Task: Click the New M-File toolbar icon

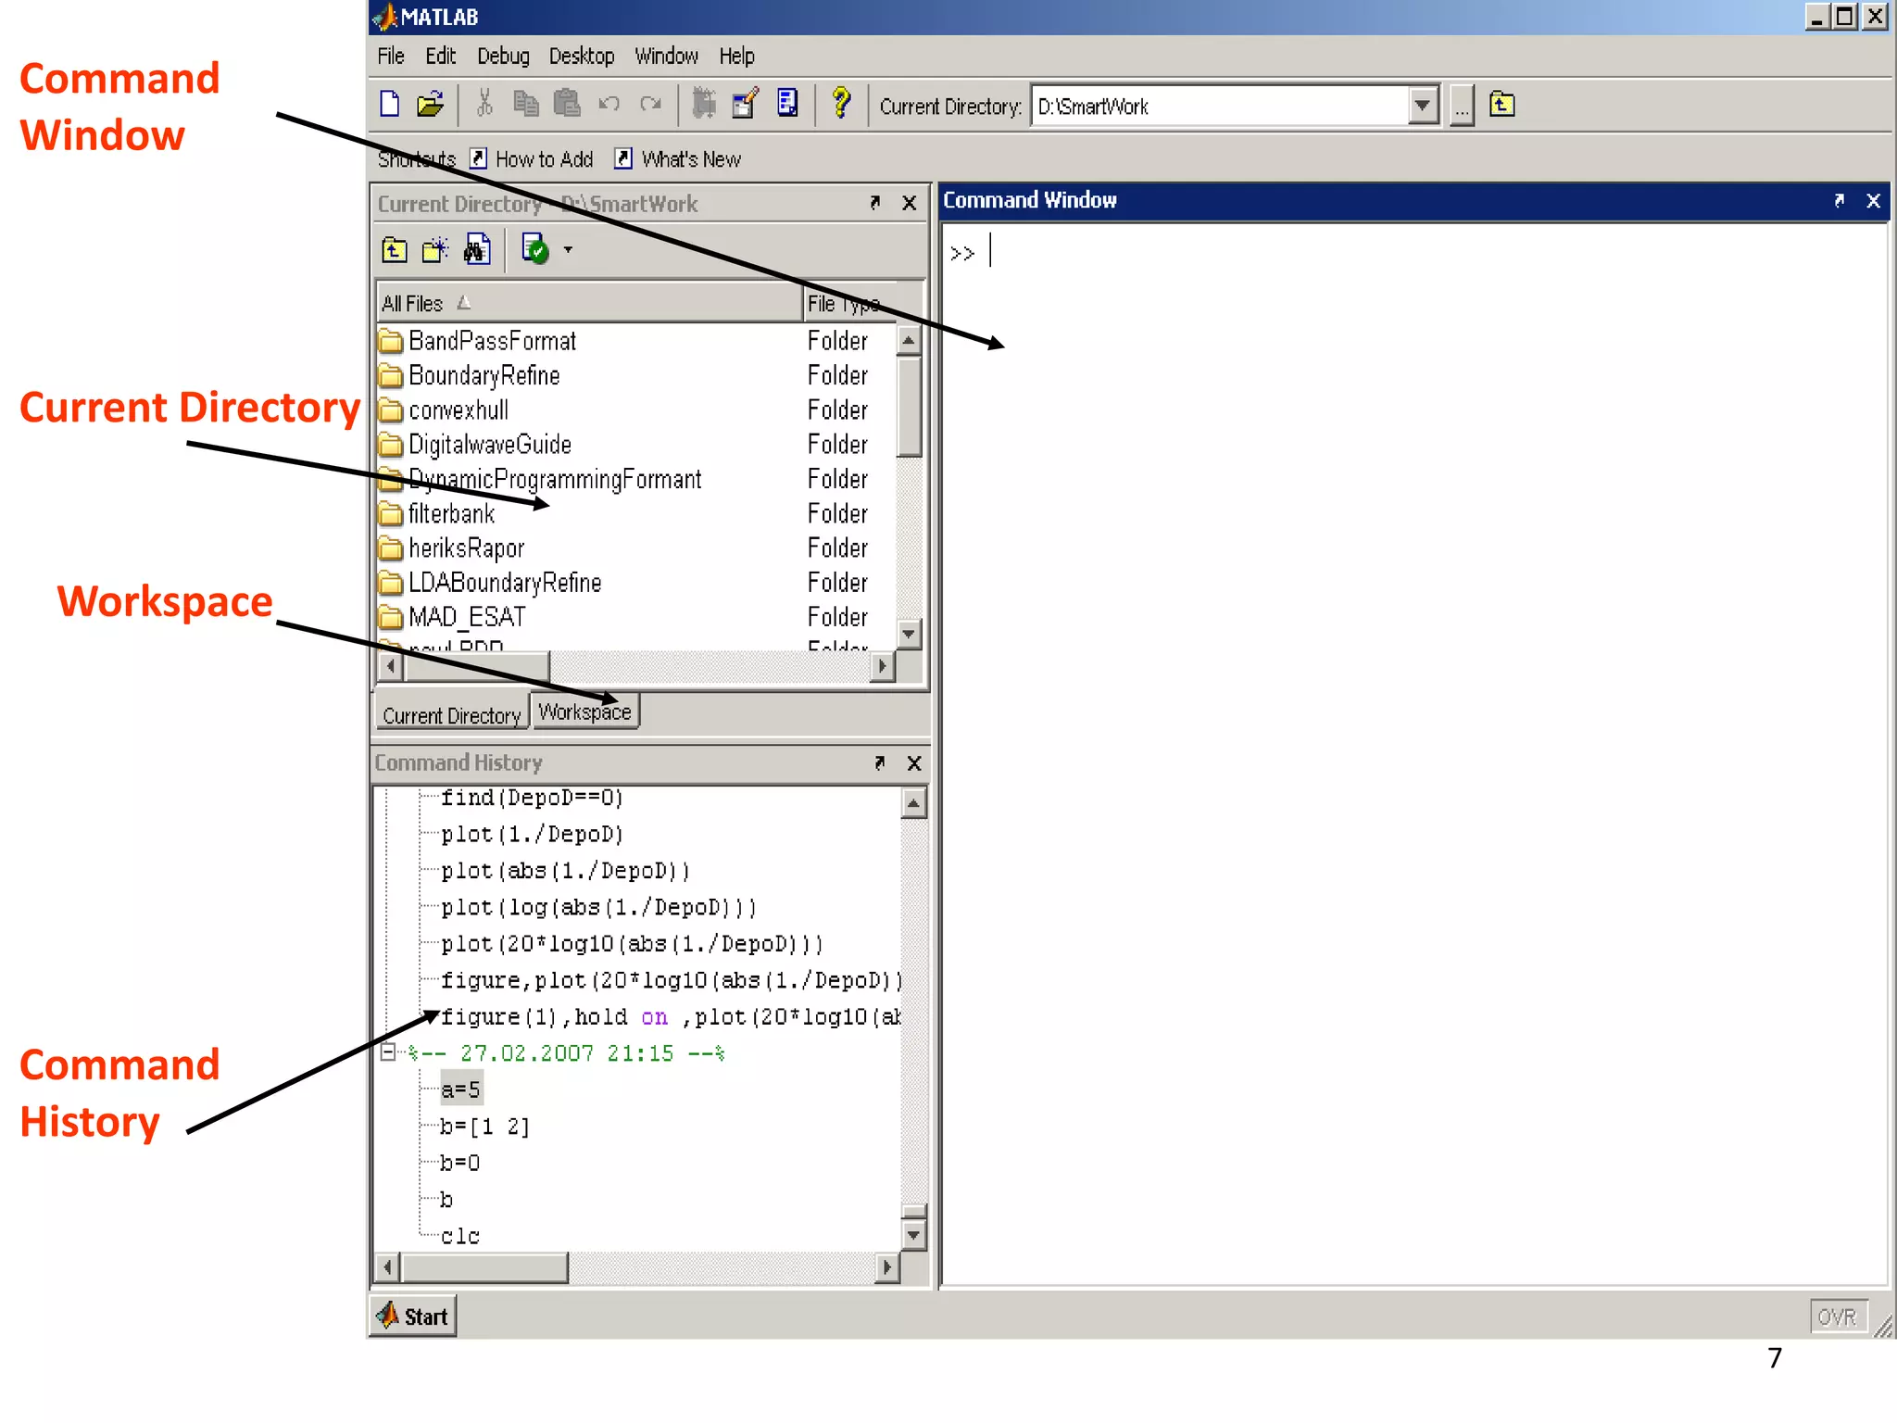Action: (390, 105)
